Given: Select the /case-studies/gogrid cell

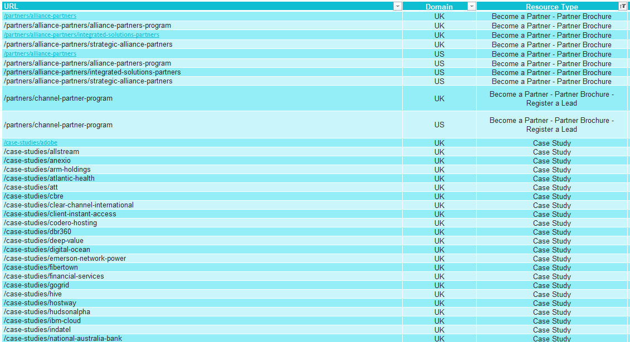Looking at the screenshot, I should click(202, 285).
